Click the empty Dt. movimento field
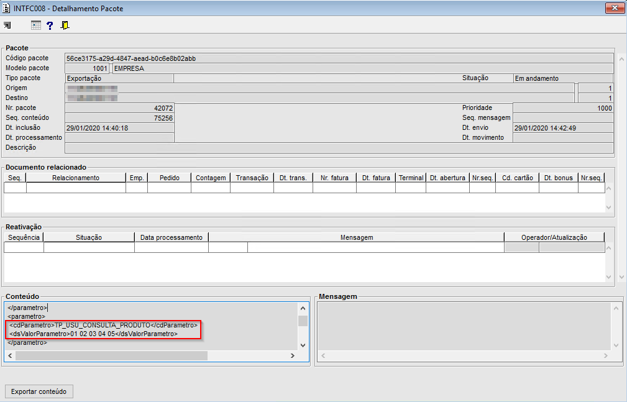627x402 pixels. click(563, 138)
